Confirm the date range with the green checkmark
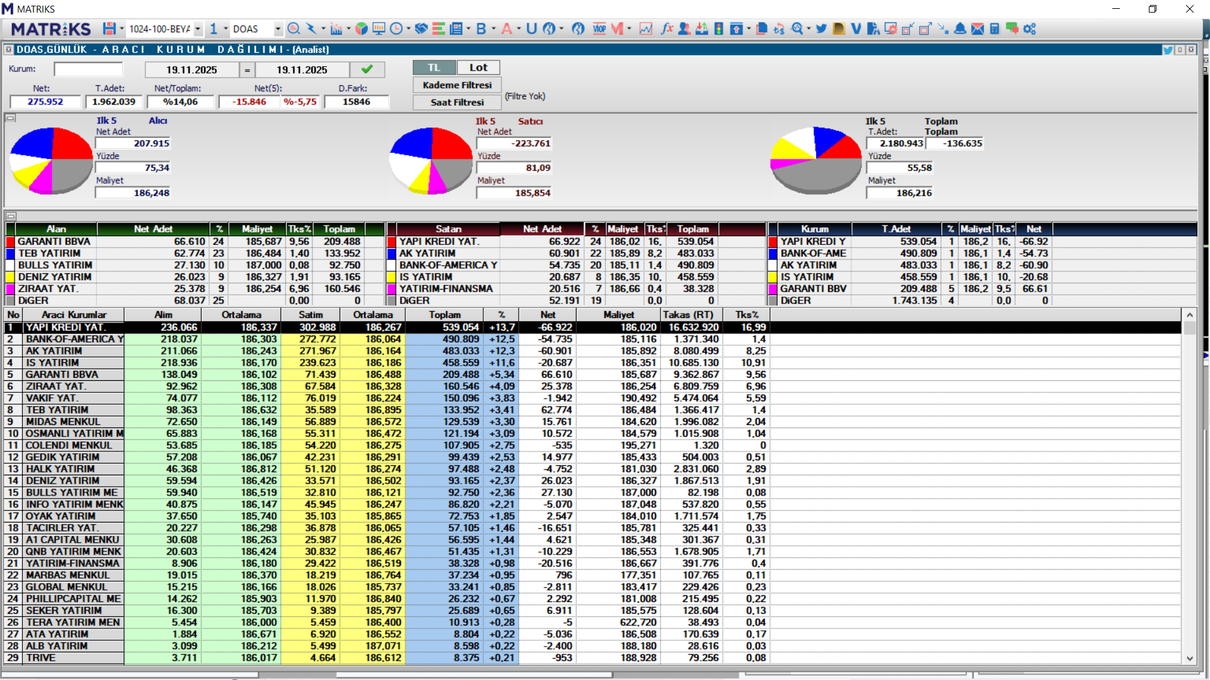The height and width of the screenshot is (680, 1210). coord(367,69)
